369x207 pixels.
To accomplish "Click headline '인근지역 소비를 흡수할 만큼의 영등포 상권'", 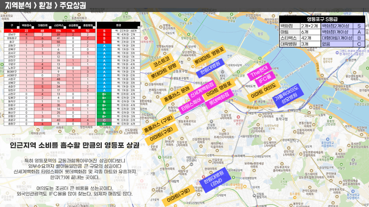I will [x=74, y=145].
